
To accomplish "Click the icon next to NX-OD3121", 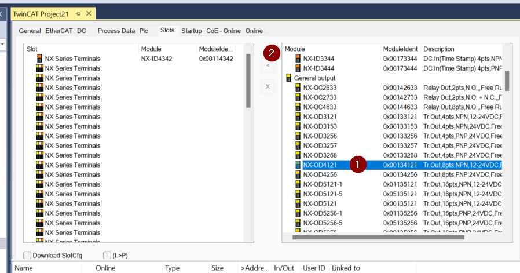I will coord(298,117).
